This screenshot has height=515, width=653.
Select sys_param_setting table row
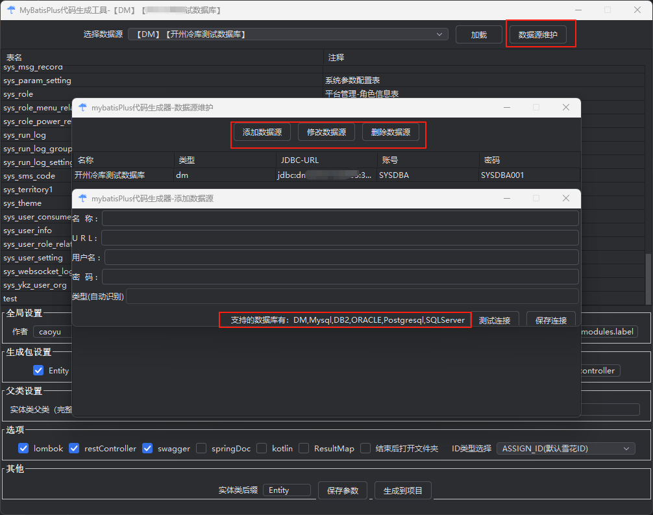point(38,81)
